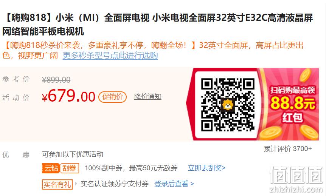Screen dimensions: 326x196
Task: Open the 降价通知 price drop alert
Action: (x=148, y=97)
